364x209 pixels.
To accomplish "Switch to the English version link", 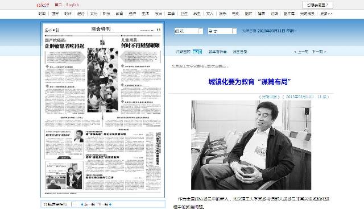I will point(72,5).
